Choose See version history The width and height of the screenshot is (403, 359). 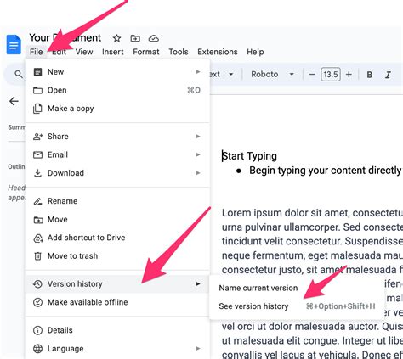click(297, 306)
